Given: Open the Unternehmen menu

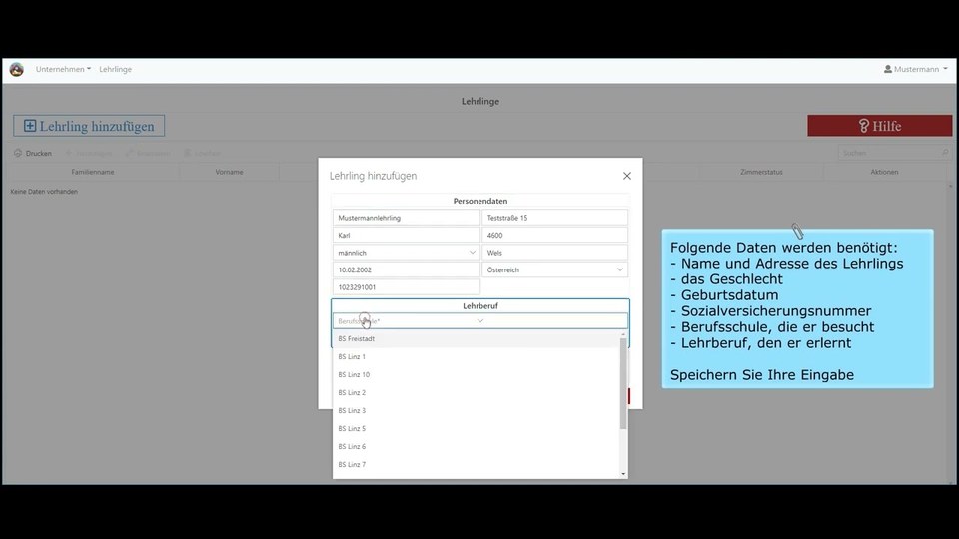Looking at the screenshot, I should point(63,69).
